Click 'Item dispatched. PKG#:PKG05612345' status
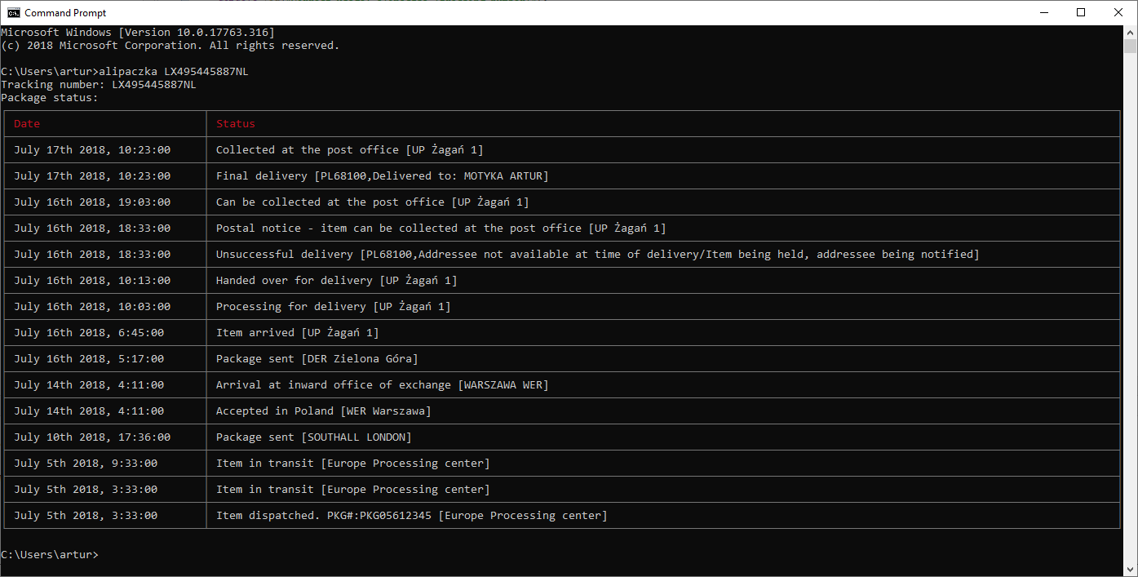Screen dimensions: 1138x577 [412, 516]
